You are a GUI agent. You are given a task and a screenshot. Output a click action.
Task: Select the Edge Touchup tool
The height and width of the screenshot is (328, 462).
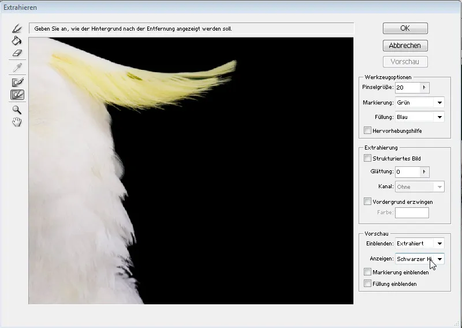click(17, 95)
